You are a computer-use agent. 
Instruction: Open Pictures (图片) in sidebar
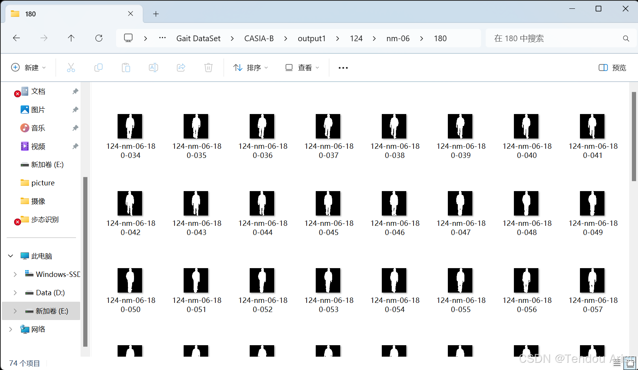tap(38, 109)
